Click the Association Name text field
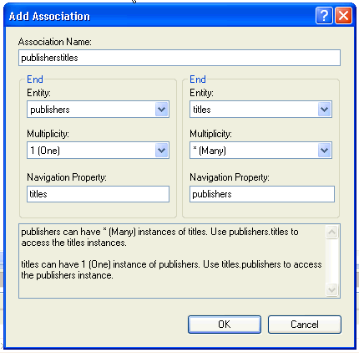359x353 pixels. (179, 58)
